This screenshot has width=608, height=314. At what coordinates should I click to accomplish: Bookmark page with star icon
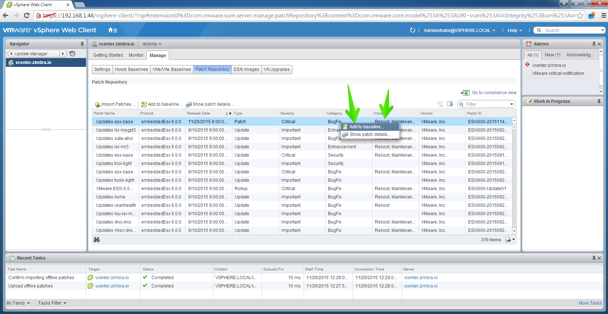(580, 15)
